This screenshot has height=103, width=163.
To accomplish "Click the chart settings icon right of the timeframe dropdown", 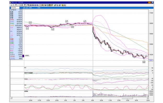I will 28,5.
